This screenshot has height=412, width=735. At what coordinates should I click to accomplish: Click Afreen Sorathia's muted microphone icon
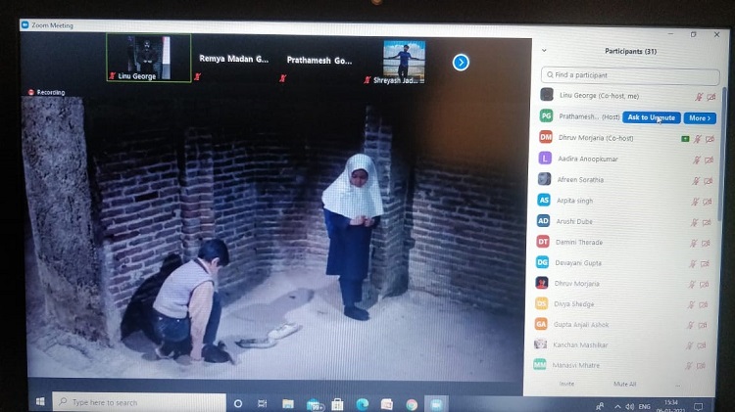pyautogui.click(x=699, y=180)
